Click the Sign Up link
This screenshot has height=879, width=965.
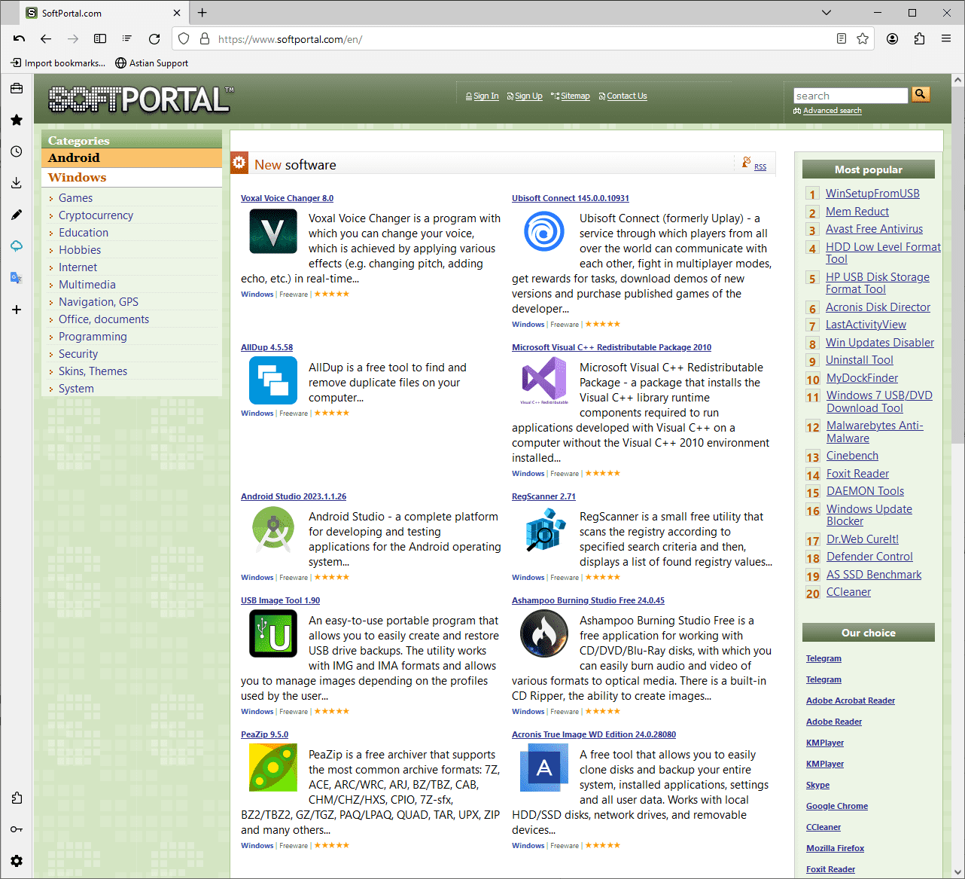pyautogui.click(x=528, y=96)
